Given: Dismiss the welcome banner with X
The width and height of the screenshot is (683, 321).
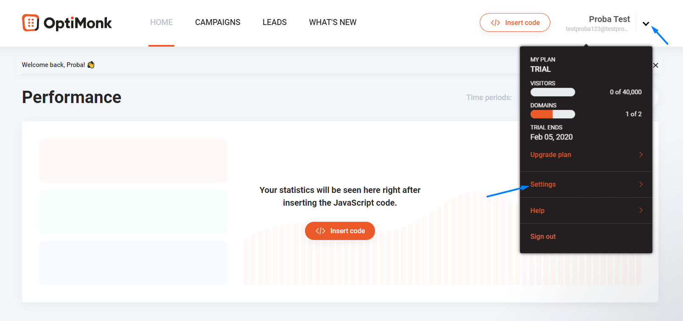Looking at the screenshot, I should pos(655,65).
